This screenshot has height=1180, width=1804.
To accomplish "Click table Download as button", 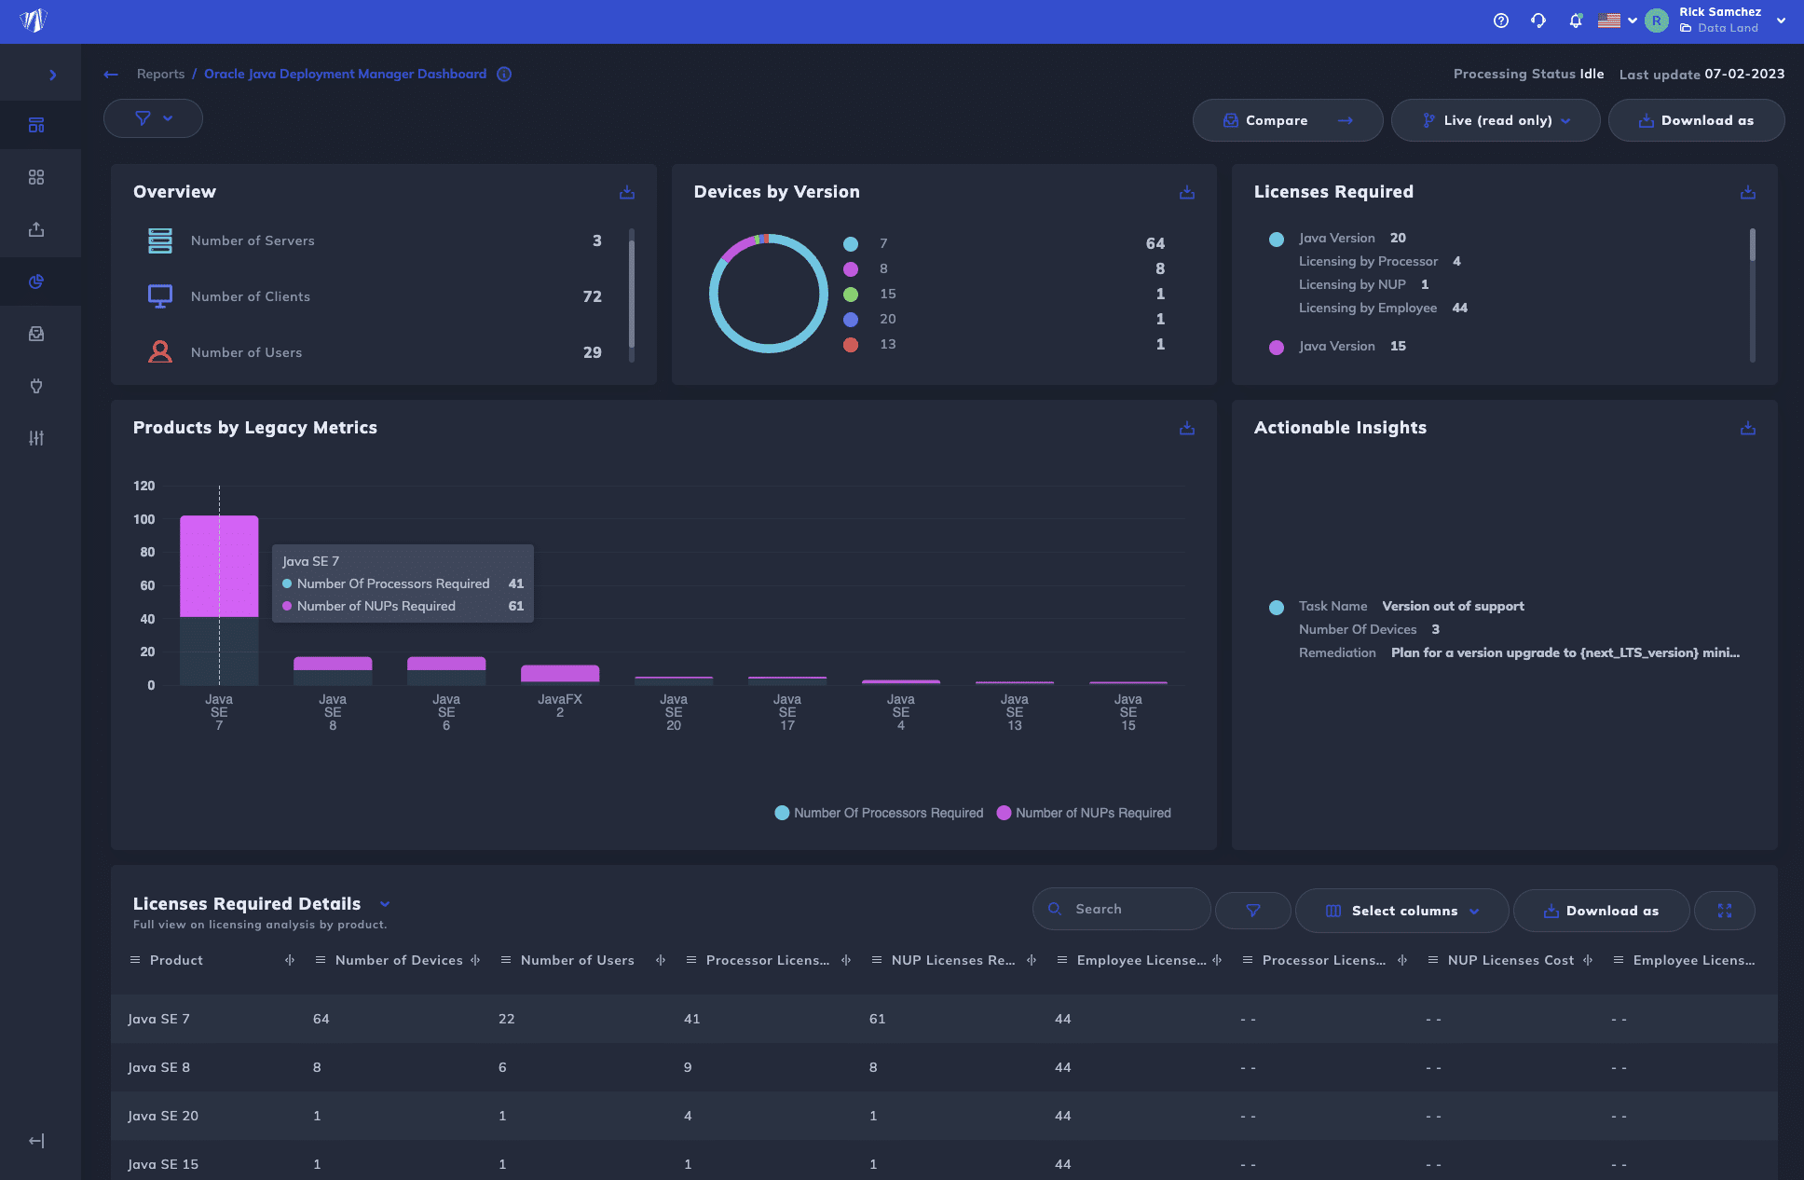I will [x=1601, y=911].
